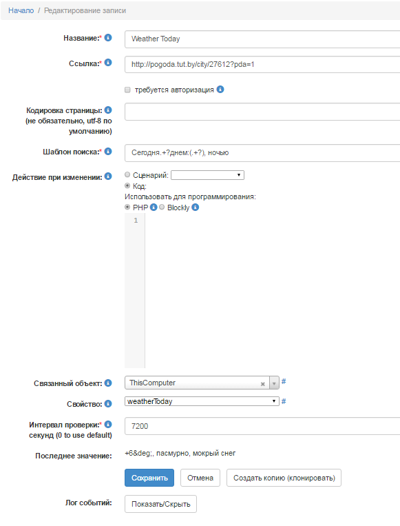Open the weatherToday property dropdown

[202, 401]
